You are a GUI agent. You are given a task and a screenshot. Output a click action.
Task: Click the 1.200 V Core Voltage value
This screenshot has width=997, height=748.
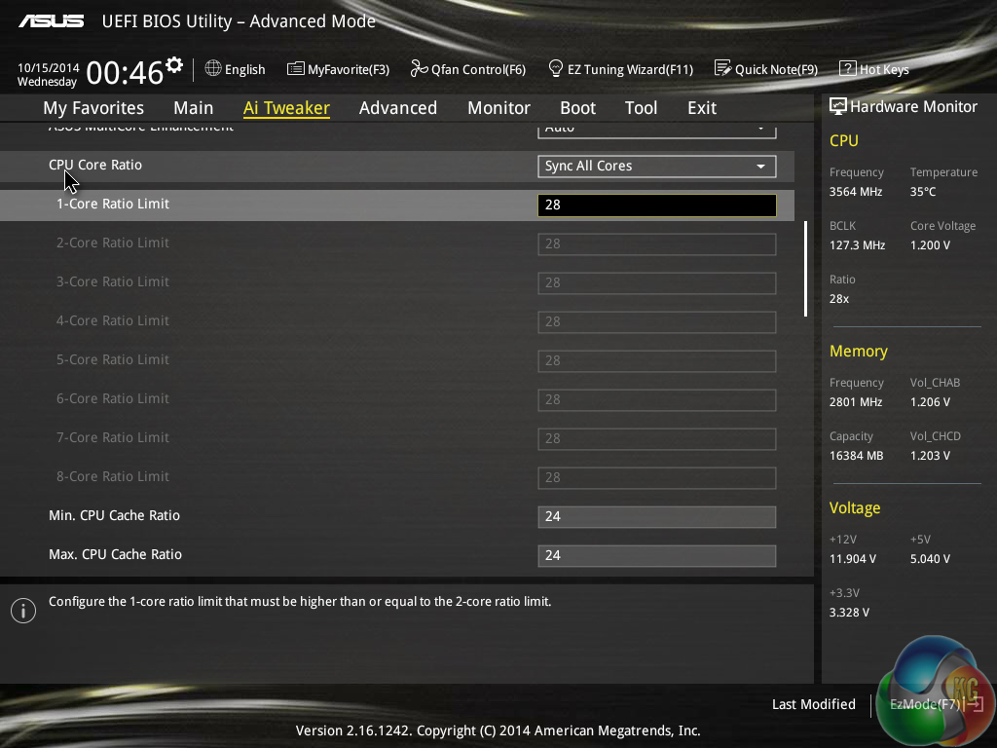pos(930,244)
